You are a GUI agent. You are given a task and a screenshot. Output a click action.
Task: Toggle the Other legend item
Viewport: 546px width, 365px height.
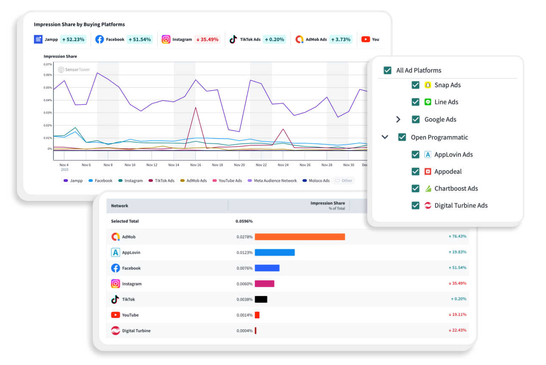tap(344, 181)
